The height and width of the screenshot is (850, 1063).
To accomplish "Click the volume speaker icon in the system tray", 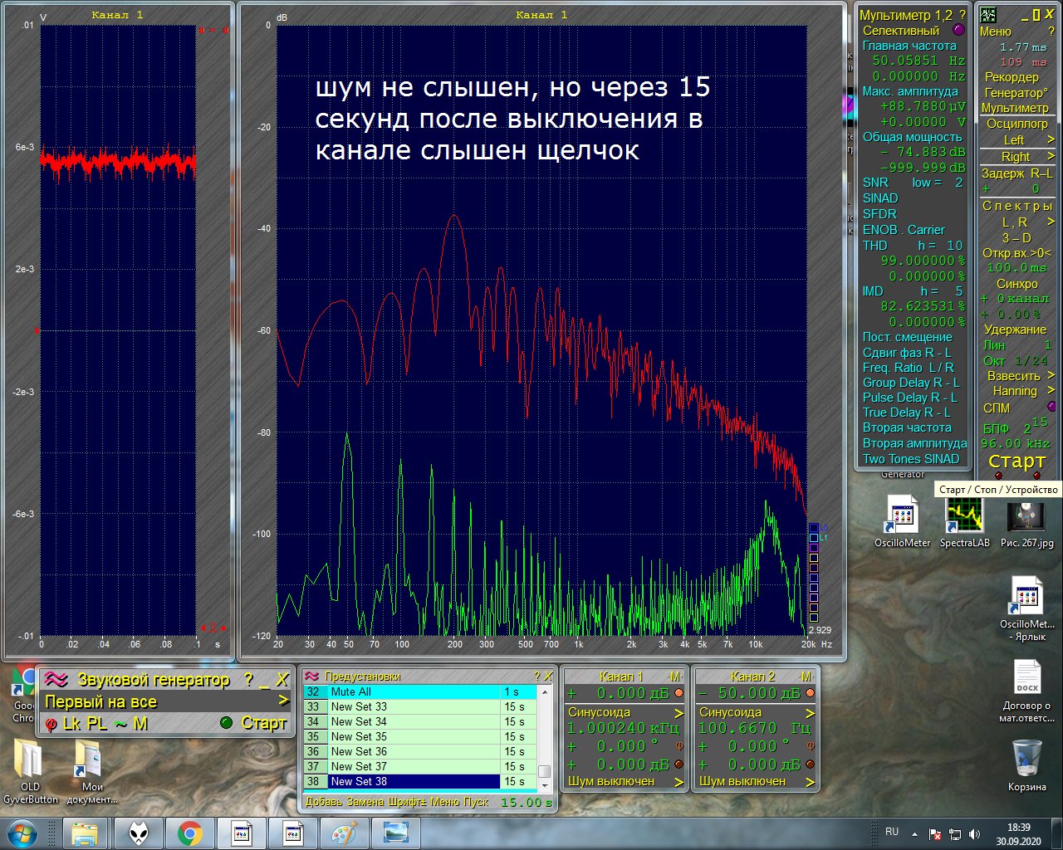I will pyautogui.click(x=975, y=833).
